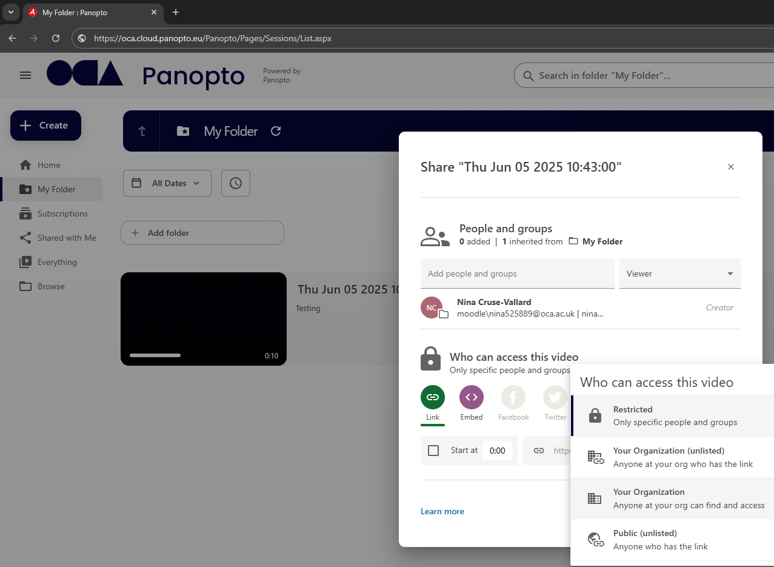Click the browser back arrow
The image size is (774, 567).
12,38
